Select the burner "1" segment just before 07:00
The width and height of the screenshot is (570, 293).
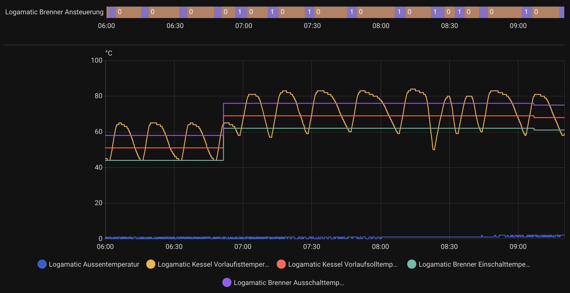[x=240, y=12]
